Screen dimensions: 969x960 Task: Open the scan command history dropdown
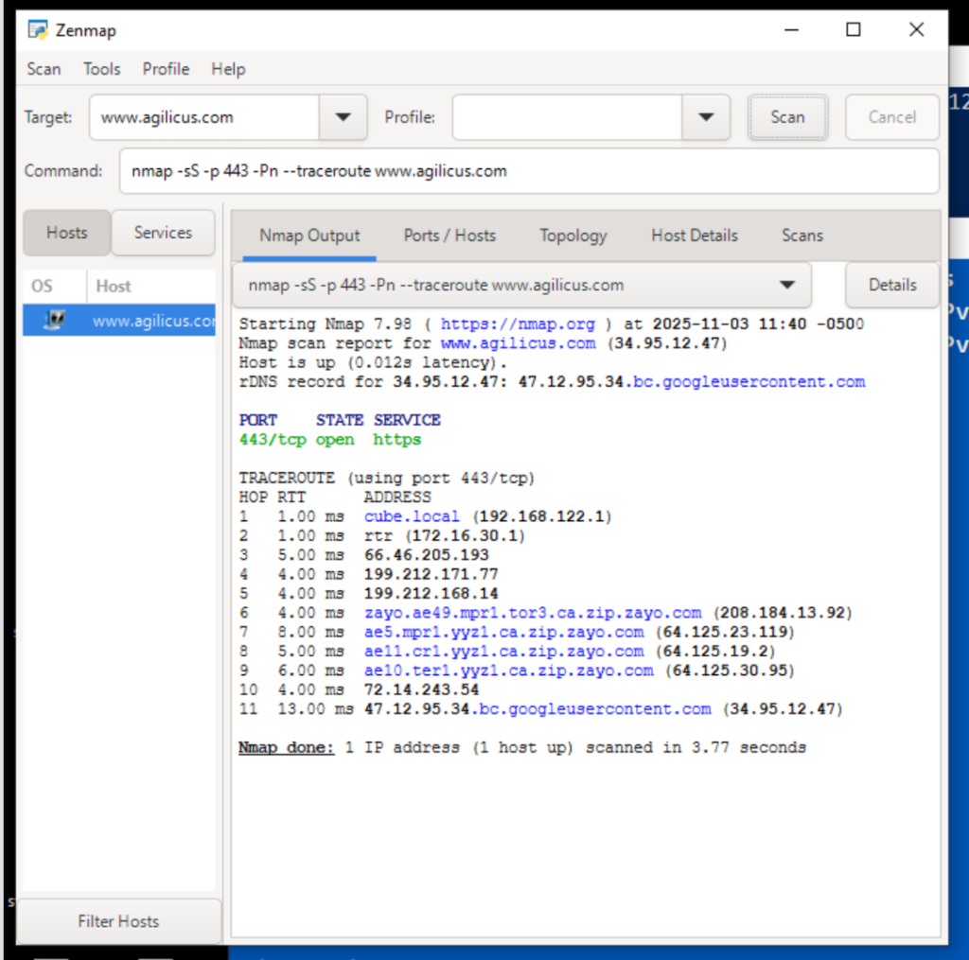pos(785,285)
